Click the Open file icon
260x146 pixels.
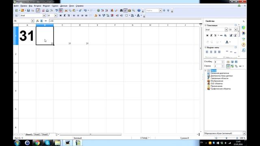pyautogui.click(x=22, y=11)
